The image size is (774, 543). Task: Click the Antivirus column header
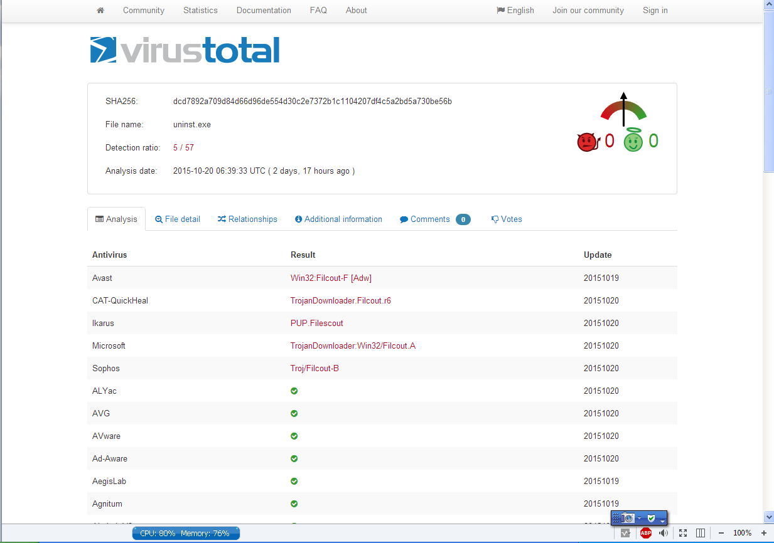109,255
